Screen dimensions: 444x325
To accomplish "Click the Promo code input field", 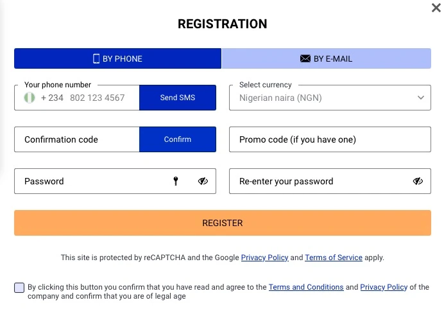I will point(330,139).
